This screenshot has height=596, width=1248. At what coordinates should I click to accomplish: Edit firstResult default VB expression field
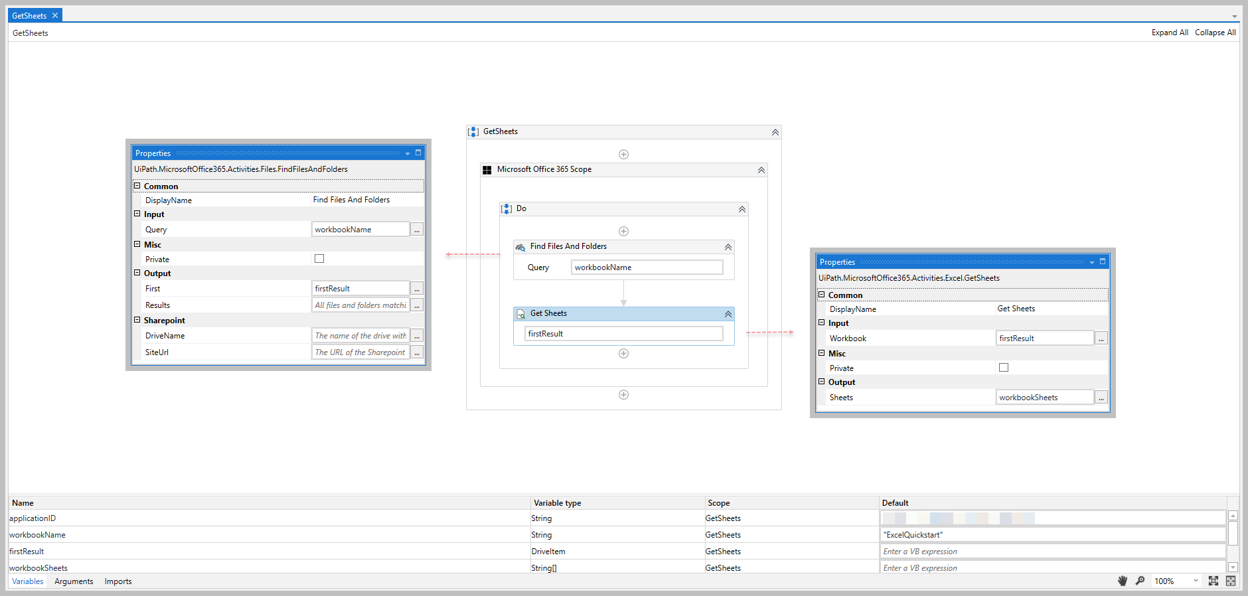coord(1053,552)
